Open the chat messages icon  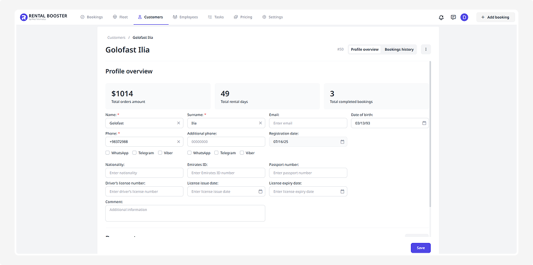pos(453,17)
